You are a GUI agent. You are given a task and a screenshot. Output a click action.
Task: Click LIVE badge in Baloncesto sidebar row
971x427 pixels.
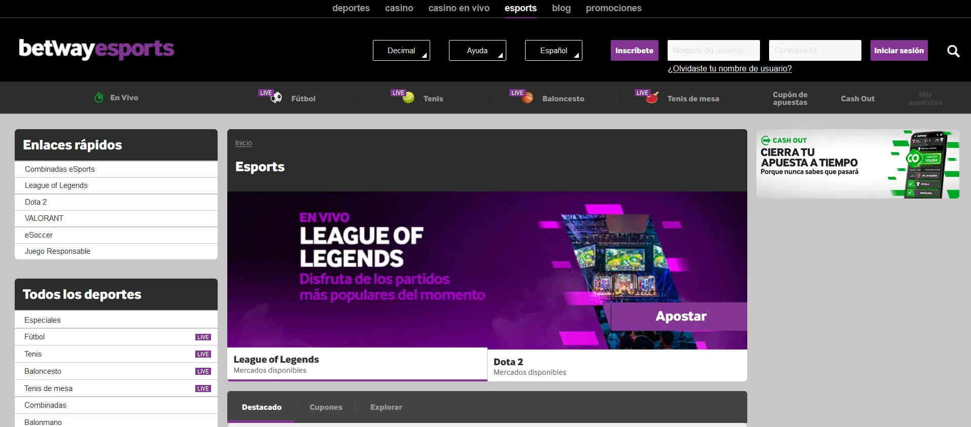203,372
